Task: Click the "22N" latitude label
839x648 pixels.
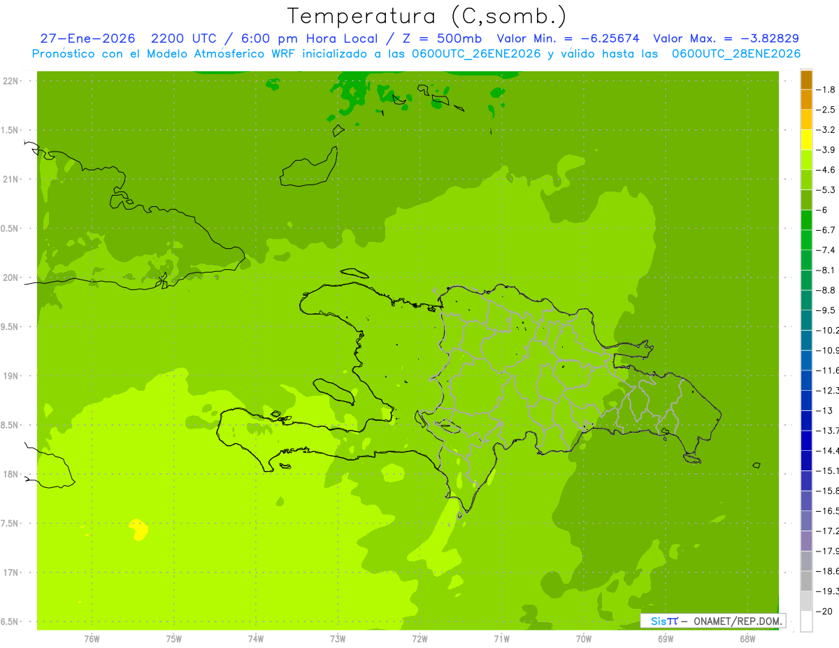Action: click(x=12, y=81)
